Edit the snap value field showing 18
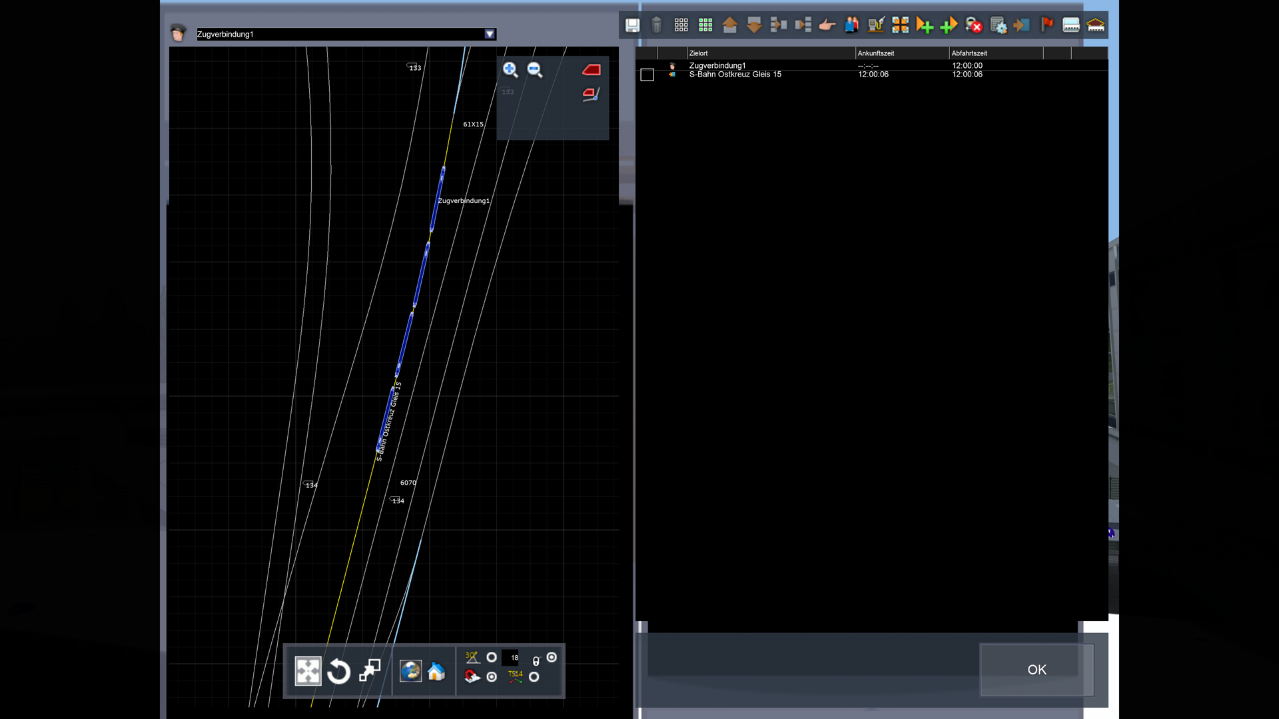The width and height of the screenshot is (1279, 719). click(511, 657)
